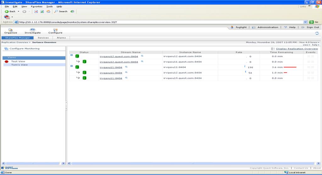Click the right scroll arrow of main panel
This screenshot has height=175, width=322.
[x=318, y=163]
